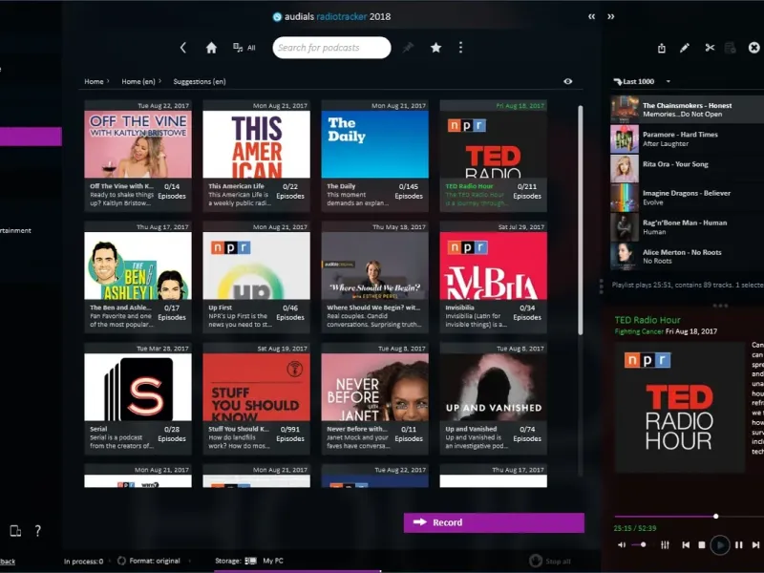Select Alice Merton - No Roots track
This screenshot has height=573, width=764.
click(x=687, y=256)
